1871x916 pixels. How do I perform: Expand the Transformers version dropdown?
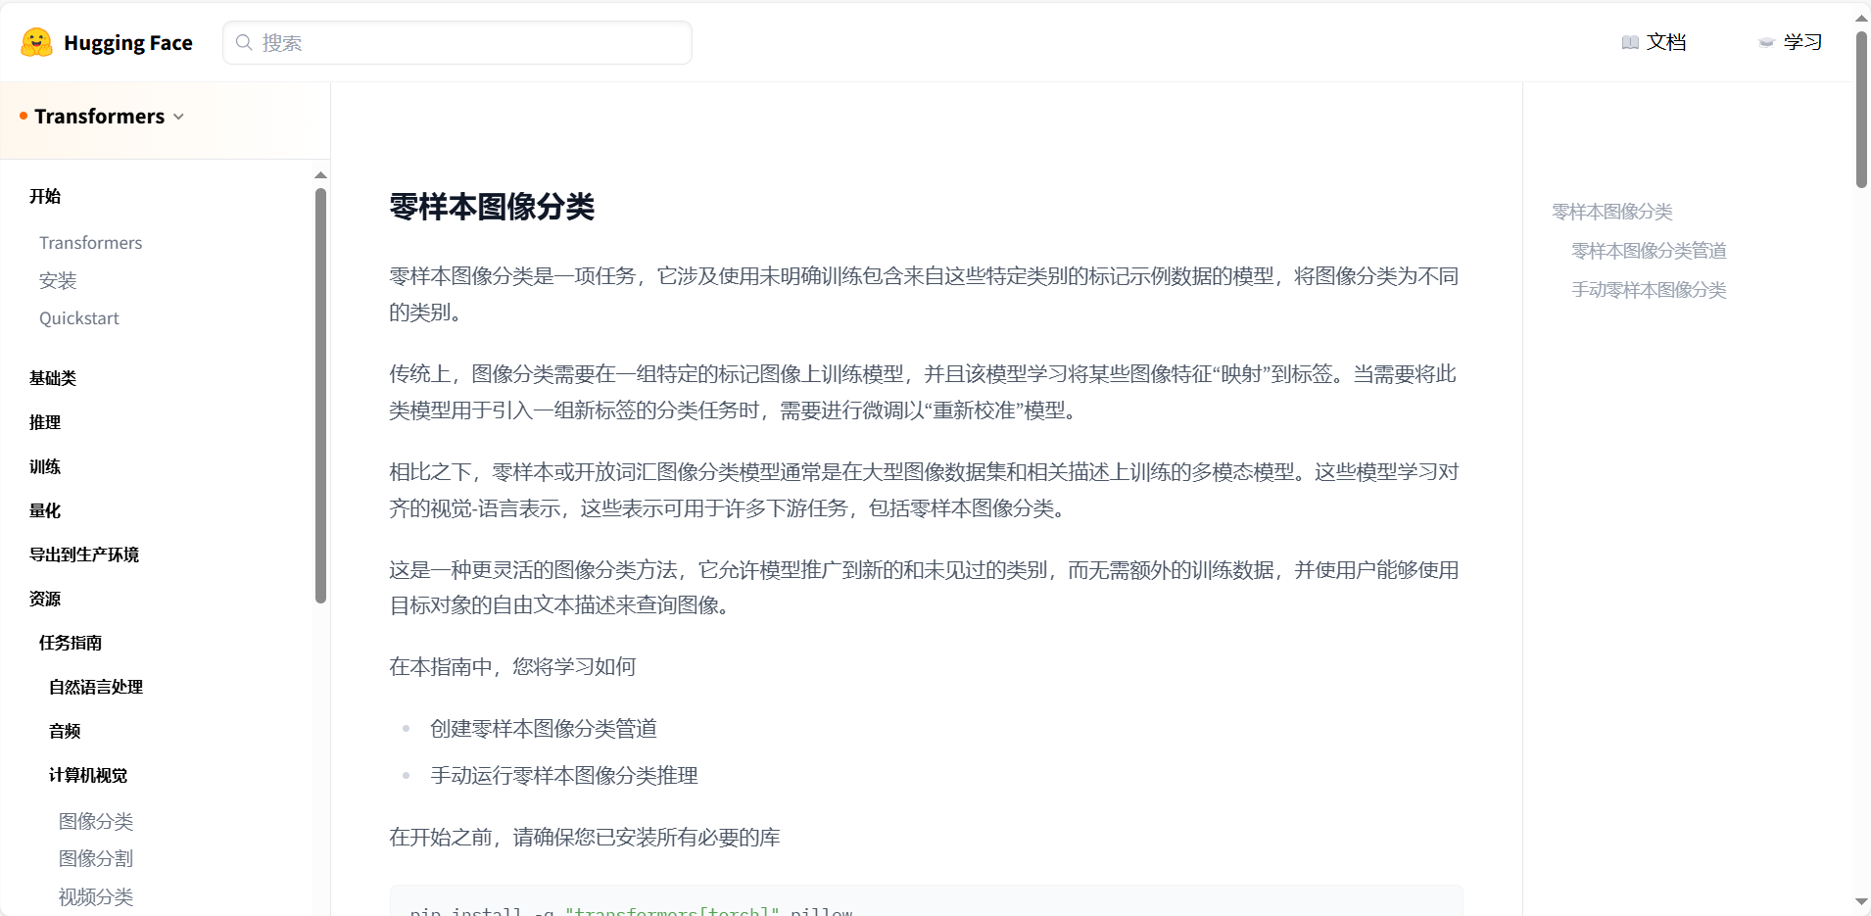click(178, 117)
